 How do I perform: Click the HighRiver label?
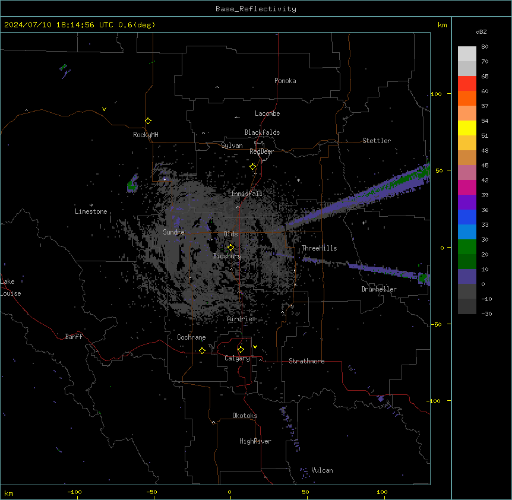point(255,441)
